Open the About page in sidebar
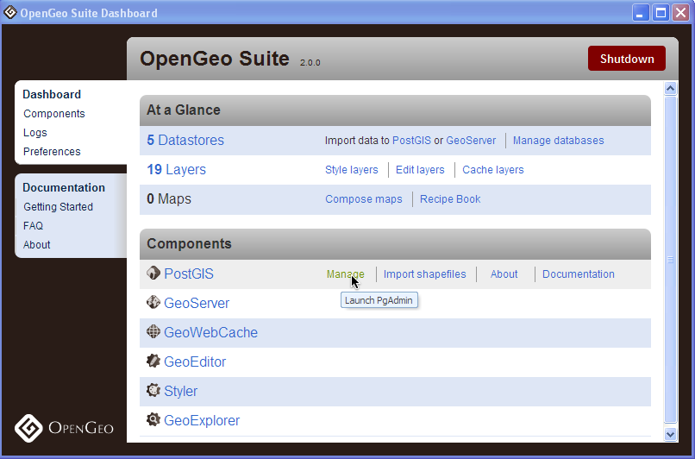695x459 pixels. 37,245
